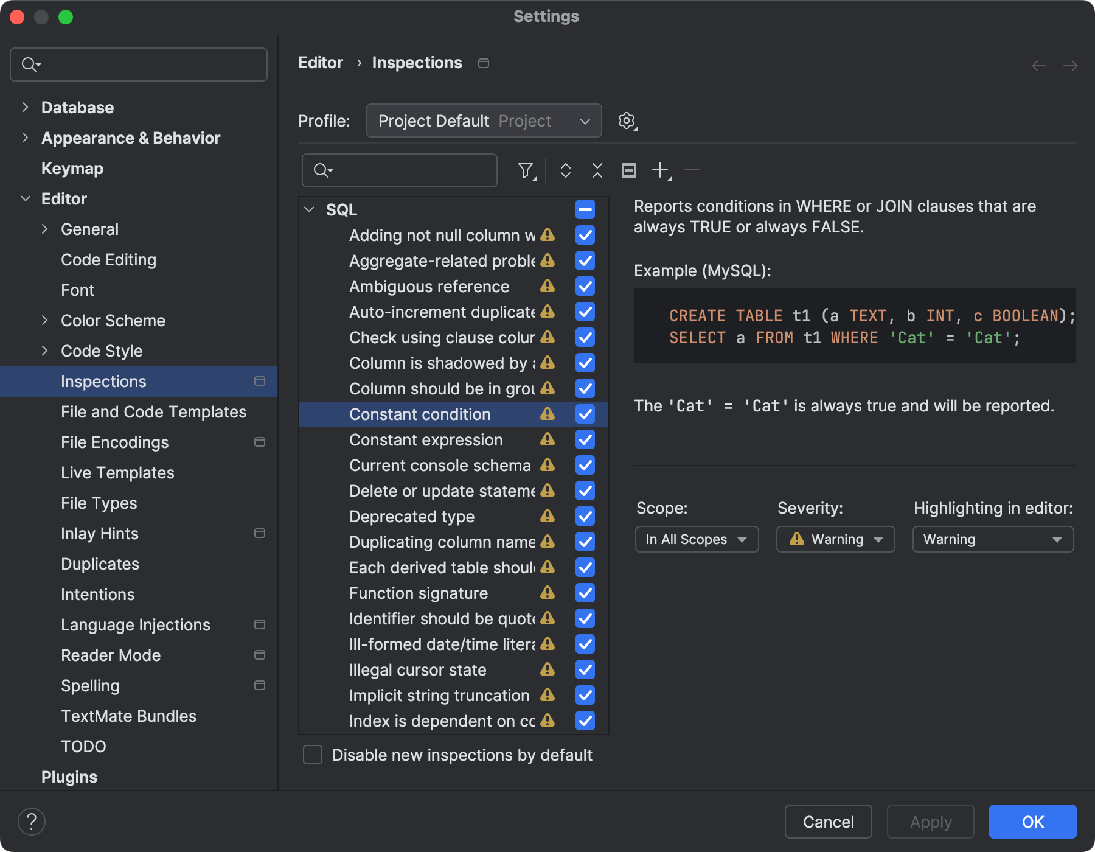Navigate back using the left arrow
Viewport: 1095px width, 852px height.
point(1038,65)
